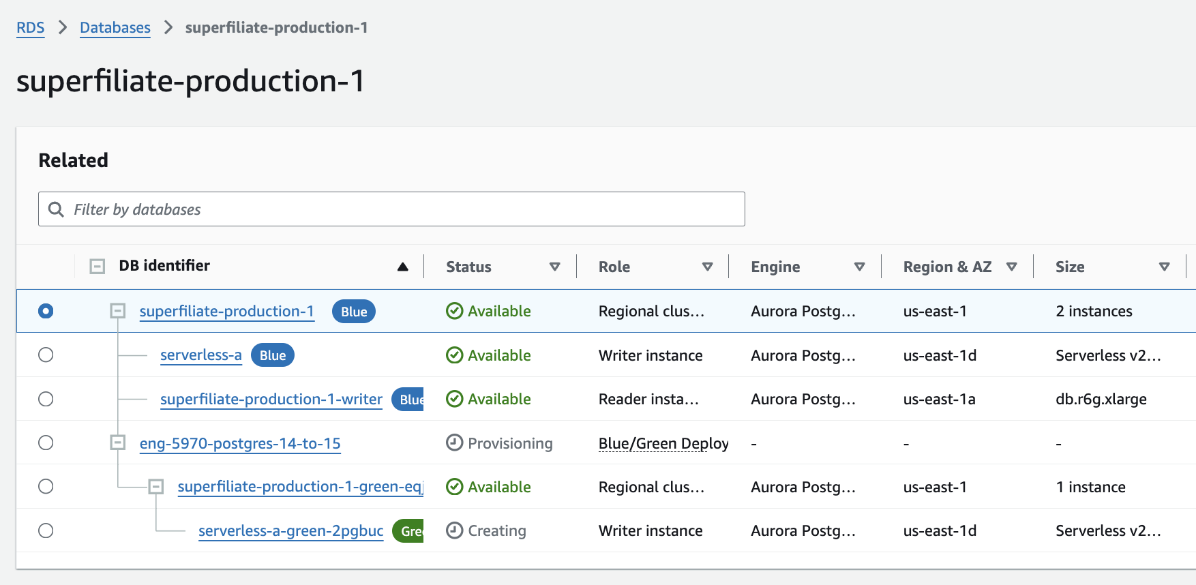The image size is (1196, 585).
Task: Open the Engine column sort dropdown
Action: pyautogui.click(x=860, y=267)
